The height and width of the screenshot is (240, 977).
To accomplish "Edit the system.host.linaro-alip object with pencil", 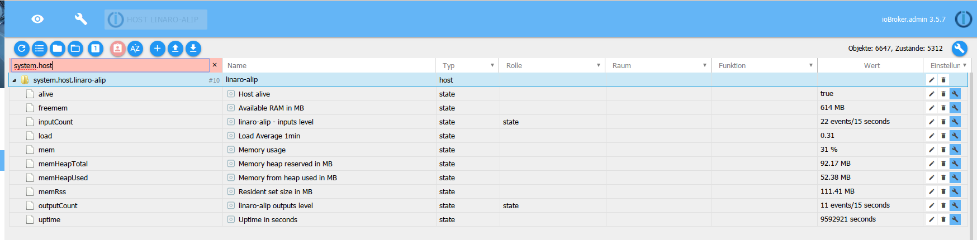I will coord(932,80).
